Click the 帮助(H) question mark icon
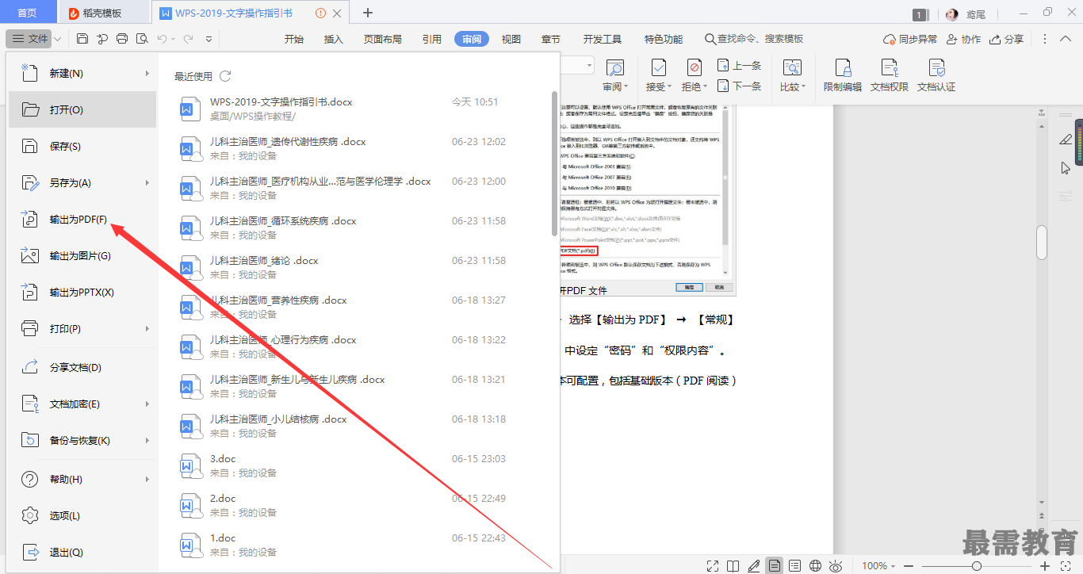Viewport: 1083px width, 574px height. point(29,479)
